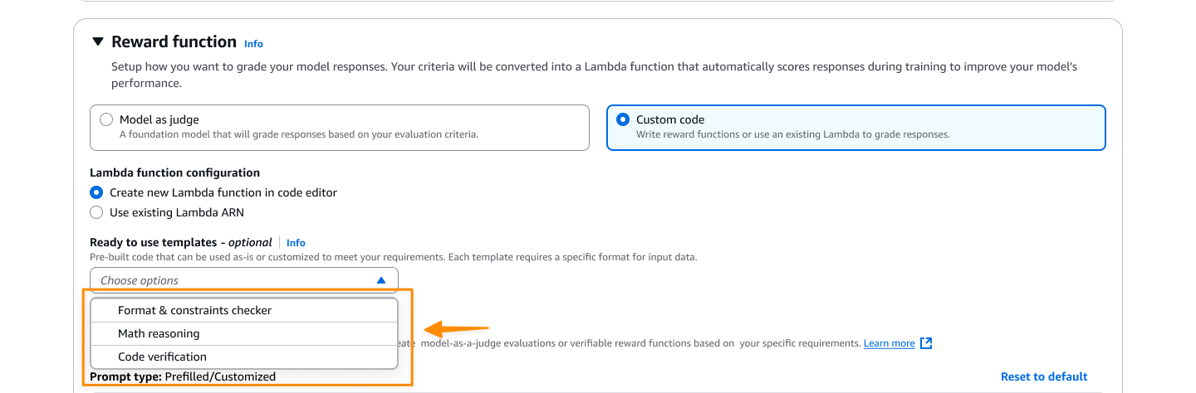This screenshot has width=1196, height=393.
Task: Select the Model as judge radio button
Action: point(106,119)
